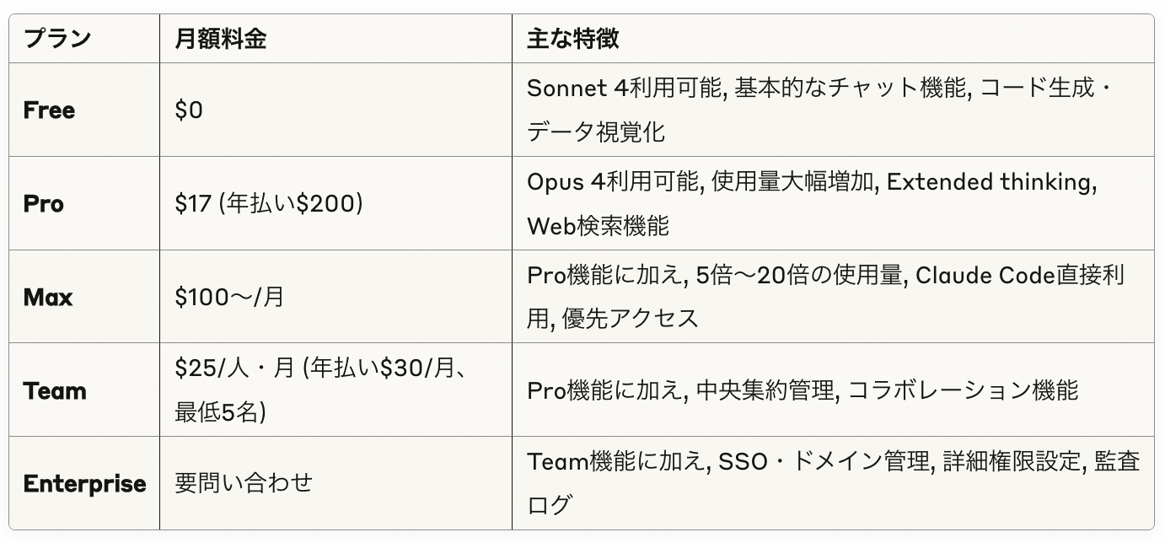1165x543 pixels.
Task: Click the $100〜/月 price cell
Action: click(x=229, y=298)
